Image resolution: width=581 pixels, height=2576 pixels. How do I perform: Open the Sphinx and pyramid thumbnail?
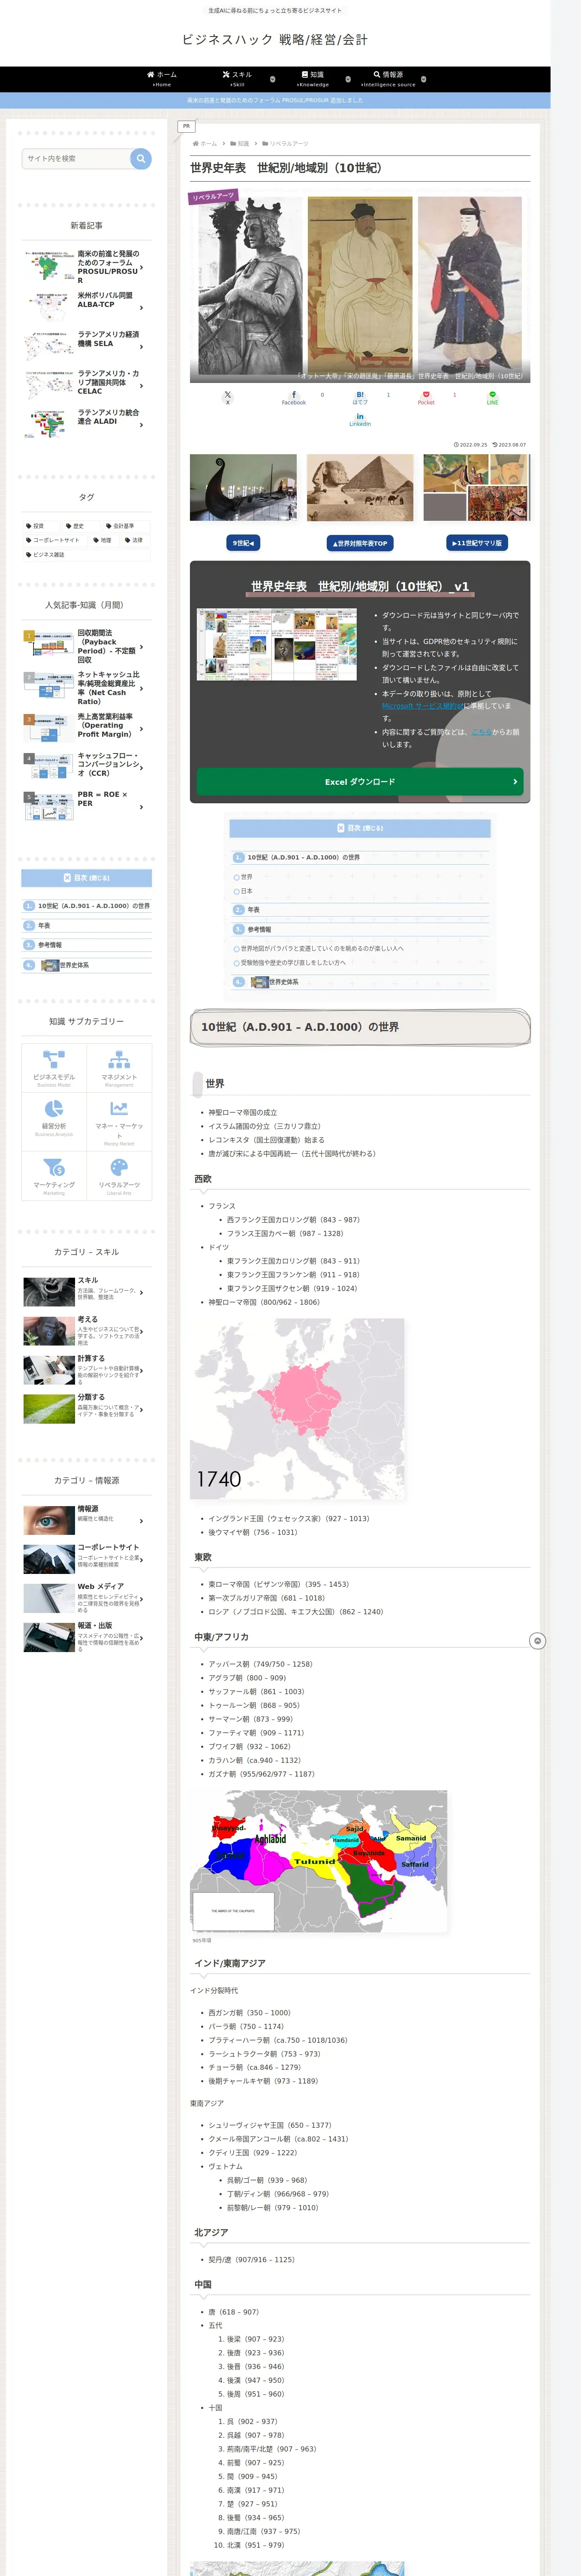pos(360,488)
